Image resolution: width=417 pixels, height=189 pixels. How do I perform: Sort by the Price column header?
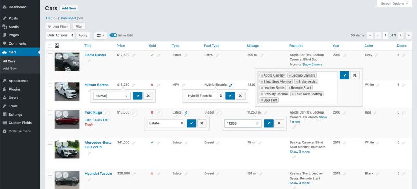pyautogui.click(x=120, y=46)
